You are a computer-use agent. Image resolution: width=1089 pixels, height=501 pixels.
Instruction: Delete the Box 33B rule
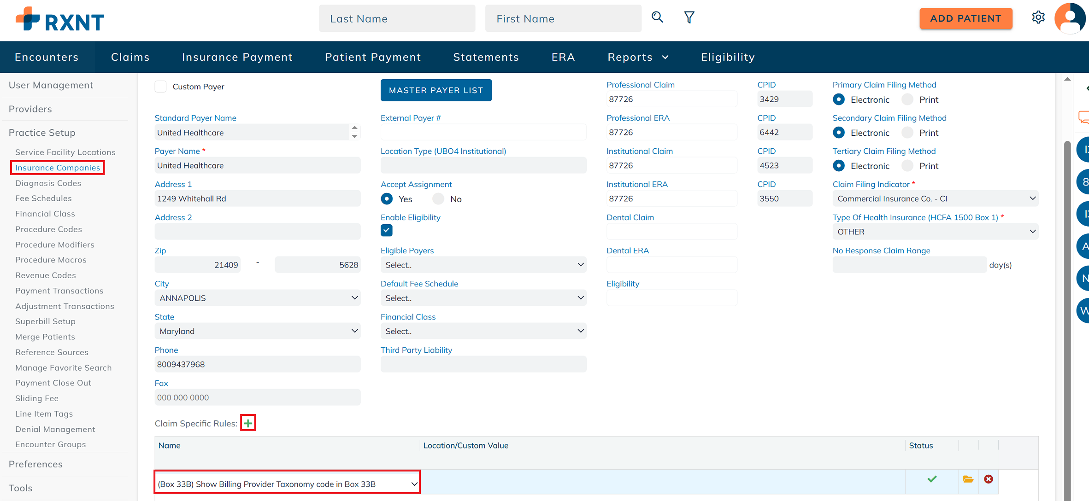(x=989, y=479)
